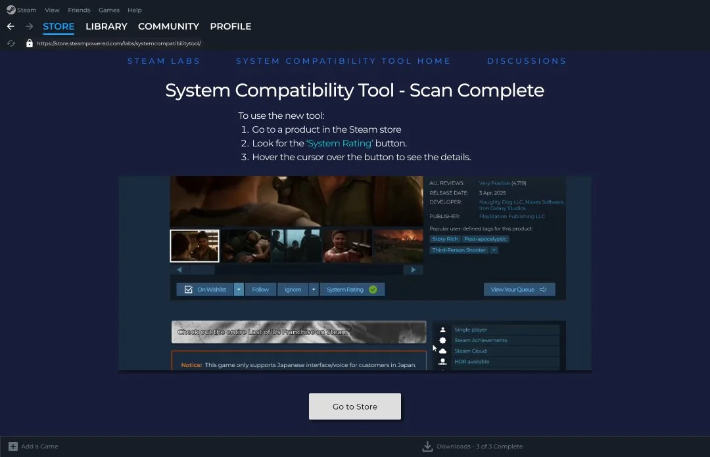Screen dimensions: 710x457
Task: Click the 'System Rating' text link
Action: tap(340, 143)
